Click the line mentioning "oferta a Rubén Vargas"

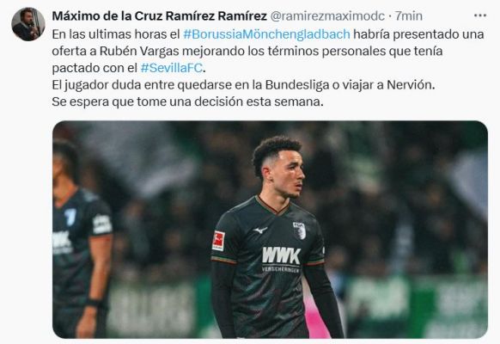(x=247, y=51)
